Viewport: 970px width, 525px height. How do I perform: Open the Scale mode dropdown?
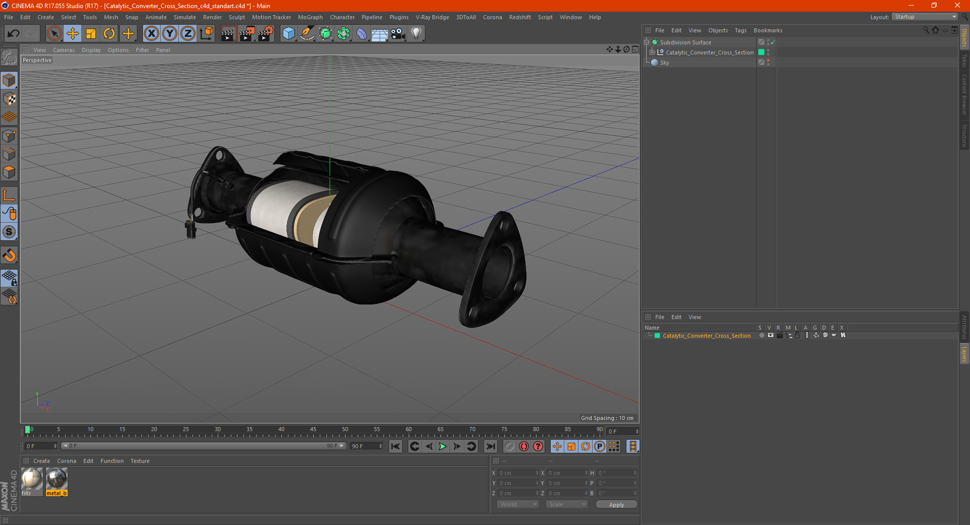[x=567, y=504]
